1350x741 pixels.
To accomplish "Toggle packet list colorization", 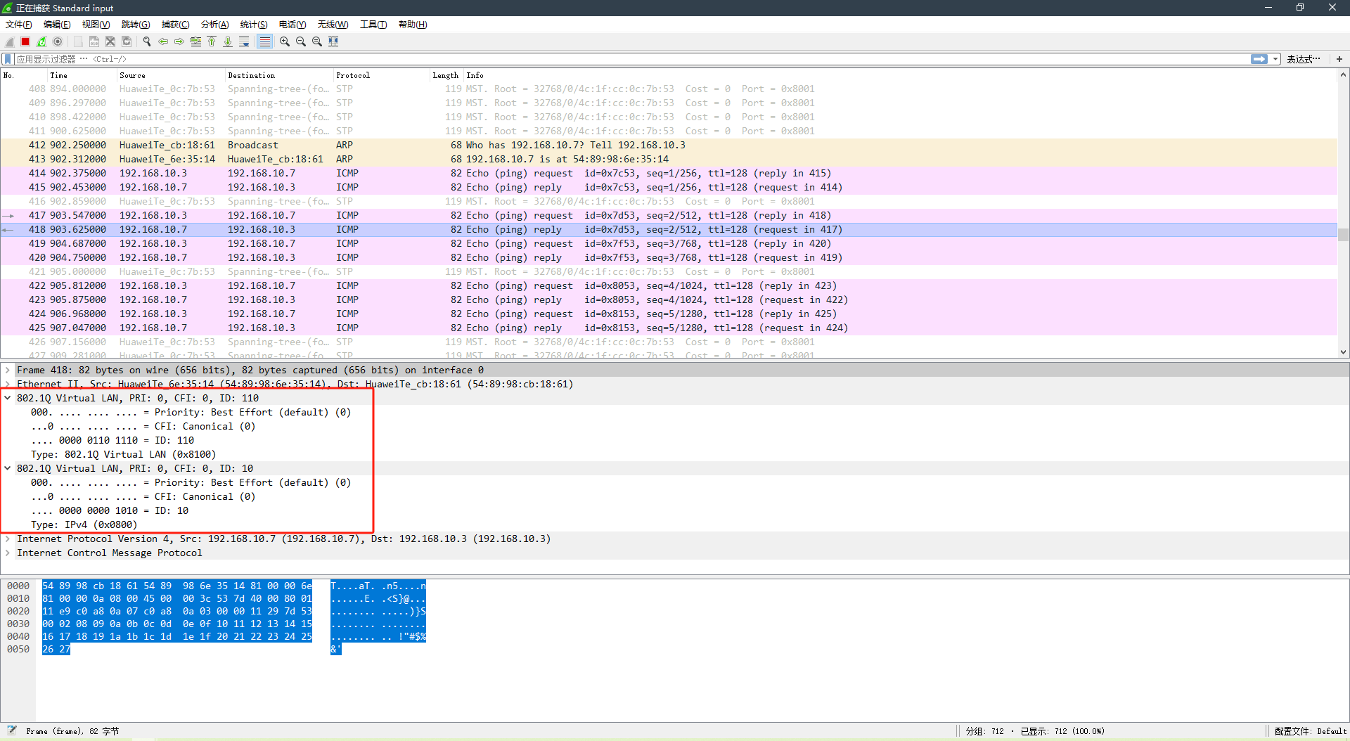I will pos(264,41).
